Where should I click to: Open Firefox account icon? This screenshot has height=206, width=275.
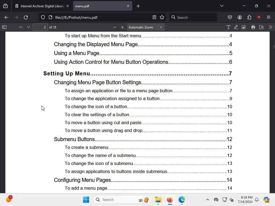[240, 17]
